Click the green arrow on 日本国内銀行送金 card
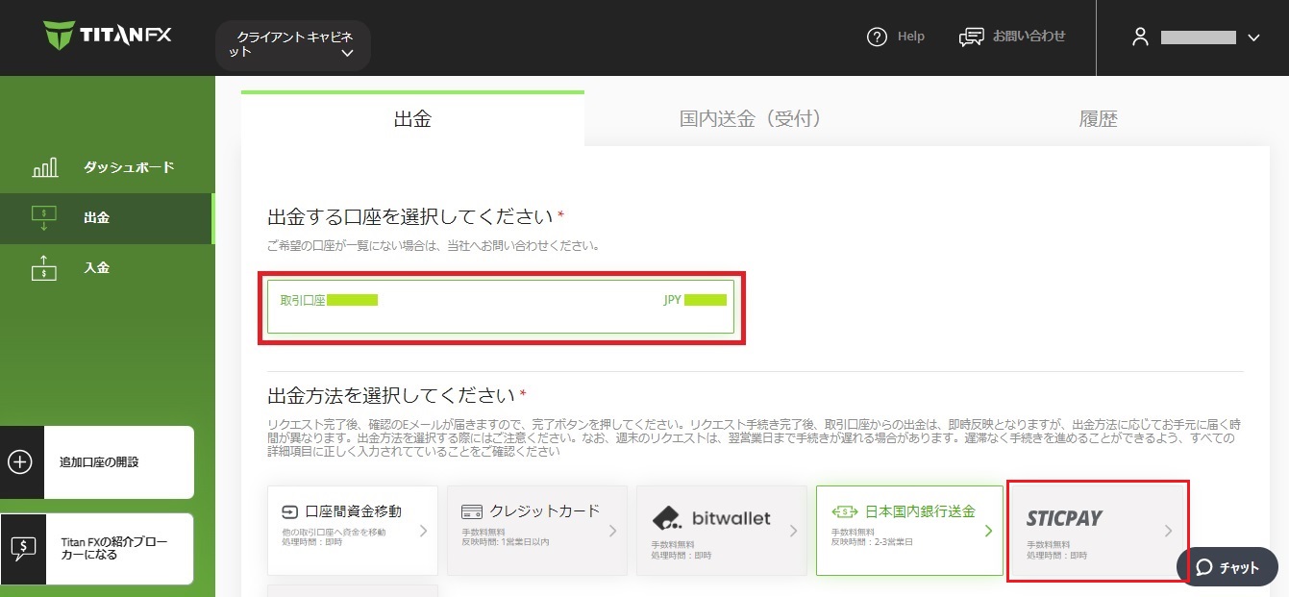1289x597 pixels. (x=988, y=531)
